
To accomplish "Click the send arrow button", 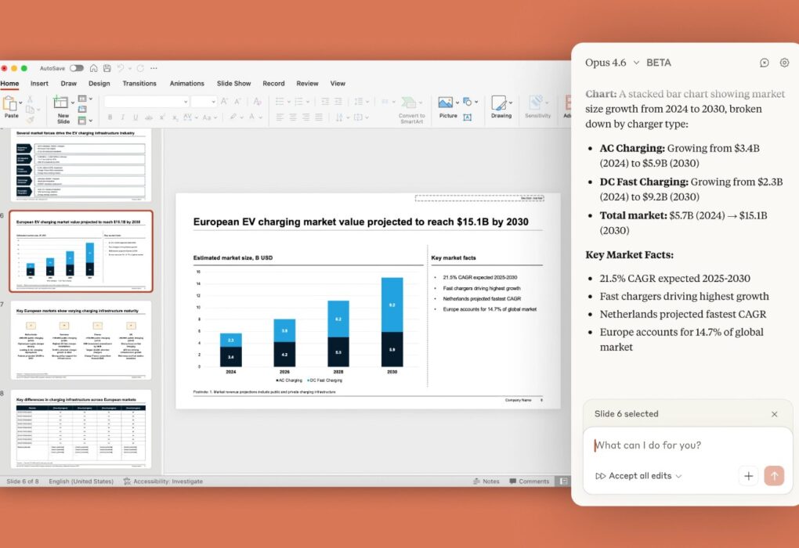I will pyautogui.click(x=773, y=475).
